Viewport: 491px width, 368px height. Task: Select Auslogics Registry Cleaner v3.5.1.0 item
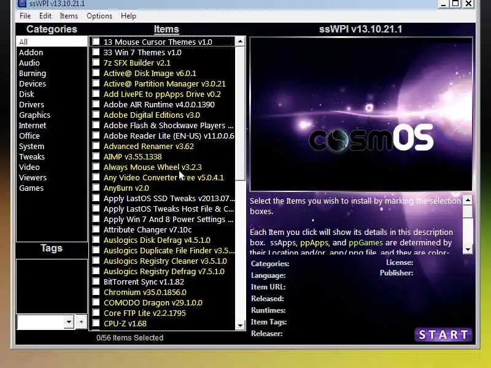165,261
